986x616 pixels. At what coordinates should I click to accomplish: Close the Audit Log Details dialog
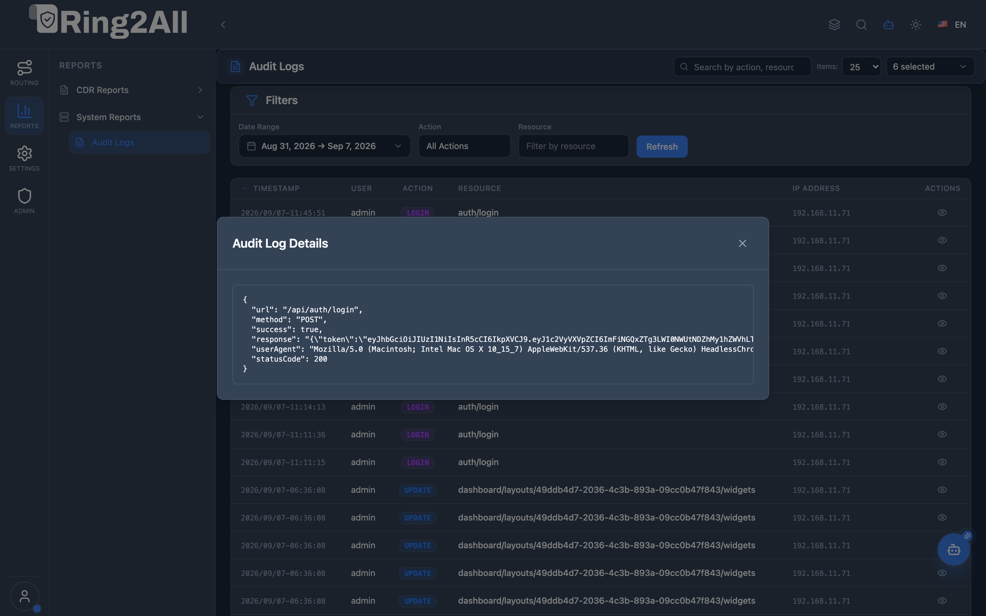click(x=742, y=243)
